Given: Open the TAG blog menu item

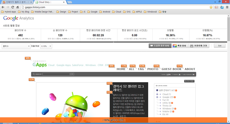Looking at the screenshot, I should coord(141,69).
